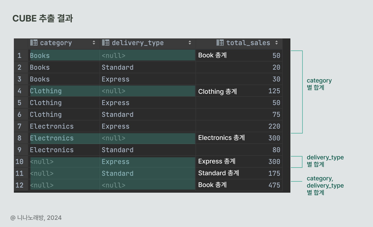Click the 'Standard 총계' label
Image resolution: width=373 pixels, height=227 pixels.
(x=219, y=173)
